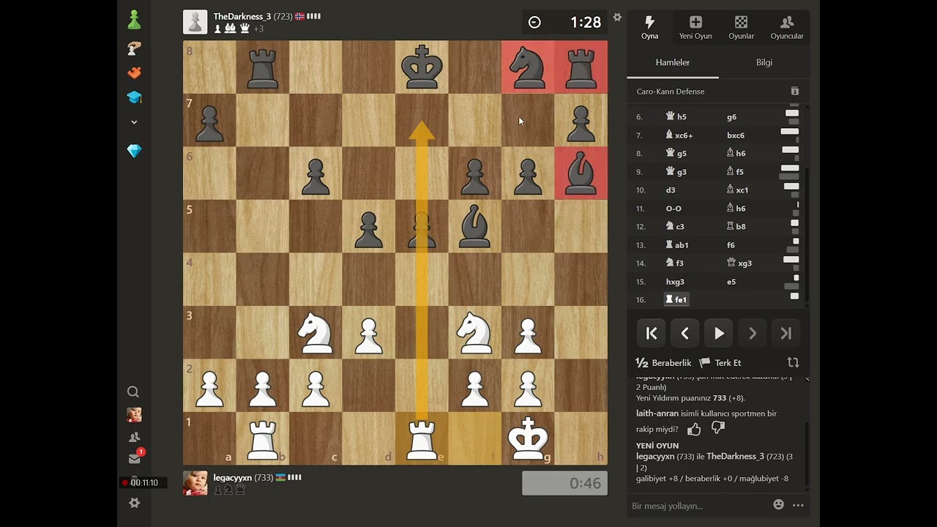This screenshot has height=527, width=937.
Task: Open the graduation cap learn icon
Action: click(134, 97)
